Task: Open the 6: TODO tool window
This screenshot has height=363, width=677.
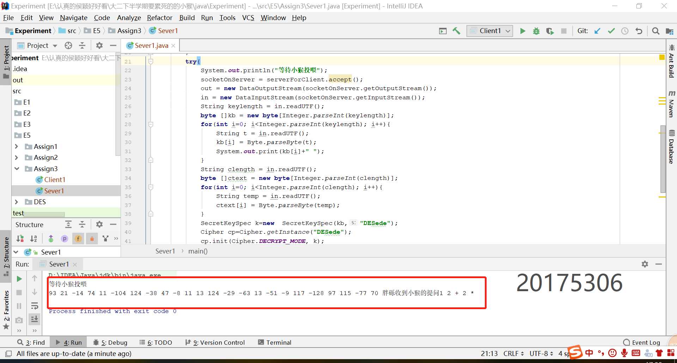Action: pos(155,342)
